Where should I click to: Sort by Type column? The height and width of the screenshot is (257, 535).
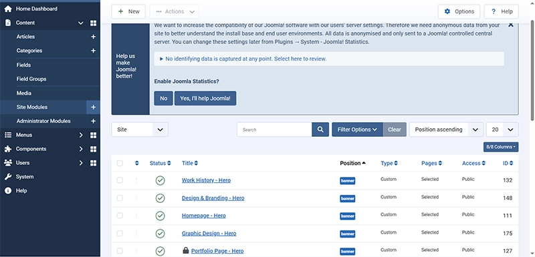point(389,164)
